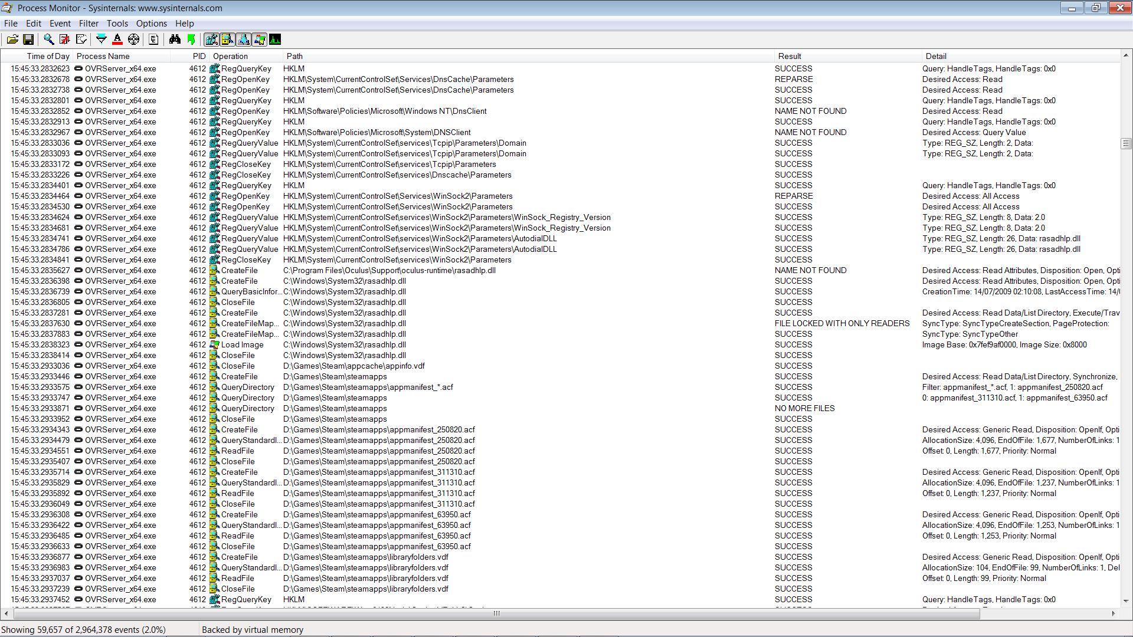Select the Filter: appmanifest_*.acf detail cell
Screen dimensions: 1133x637
tap(1013, 388)
